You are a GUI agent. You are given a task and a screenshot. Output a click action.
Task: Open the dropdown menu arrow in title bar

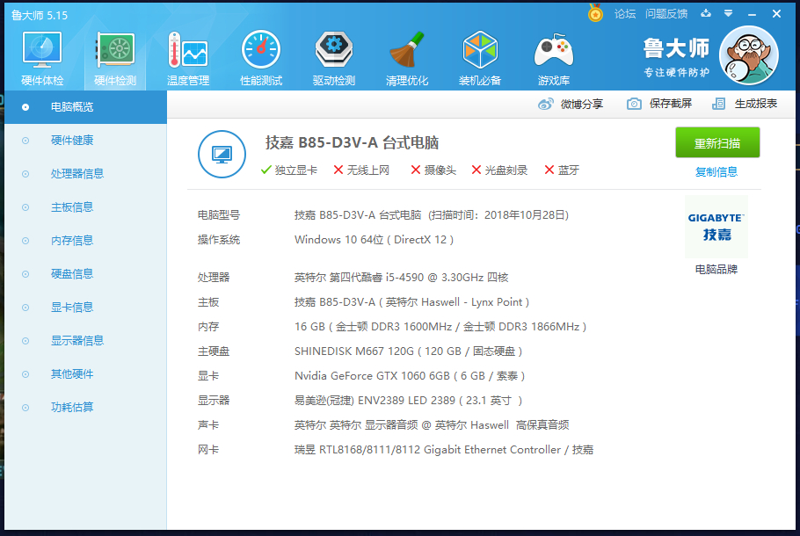(729, 14)
